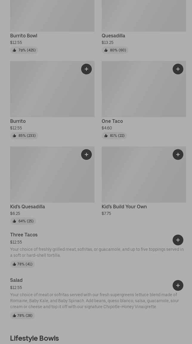
Task: Add Kid's Build Your Own via plus
Action: coord(178,155)
